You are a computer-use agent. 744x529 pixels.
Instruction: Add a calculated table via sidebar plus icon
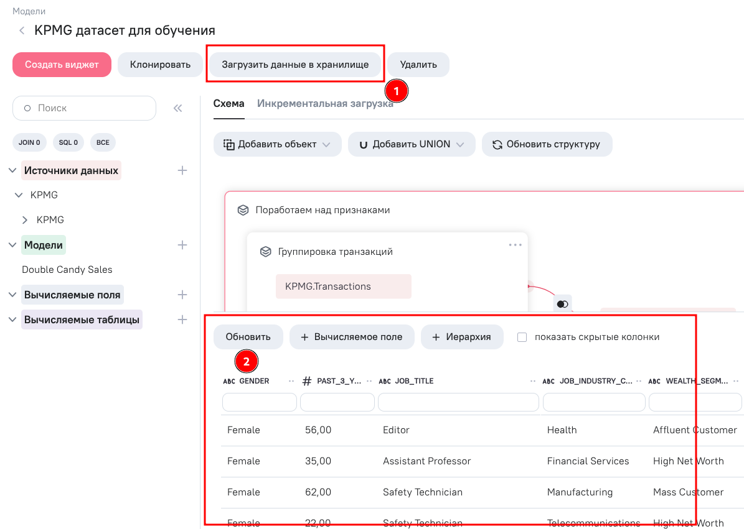click(182, 320)
